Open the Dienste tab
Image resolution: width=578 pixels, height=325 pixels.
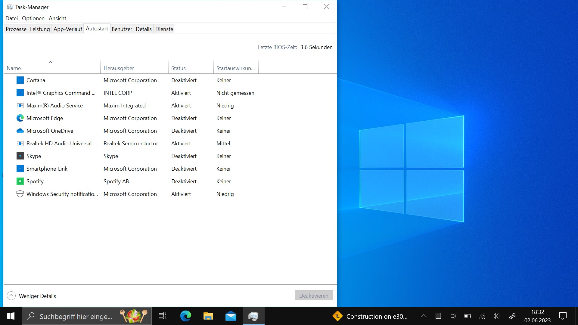pyautogui.click(x=164, y=29)
